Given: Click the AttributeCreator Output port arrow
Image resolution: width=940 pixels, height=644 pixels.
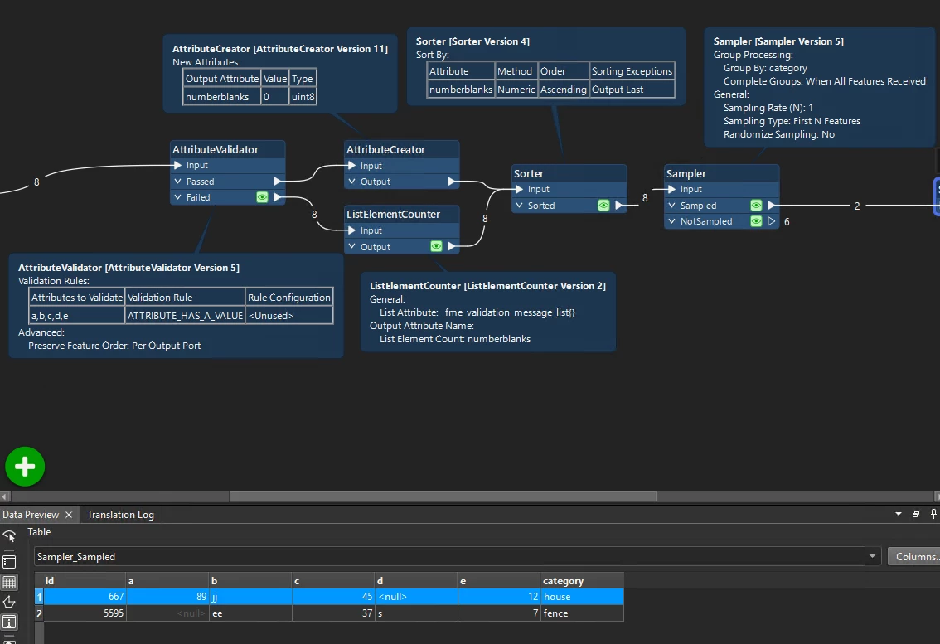Looking at the screenshot, I should click(x=452, y=181).
